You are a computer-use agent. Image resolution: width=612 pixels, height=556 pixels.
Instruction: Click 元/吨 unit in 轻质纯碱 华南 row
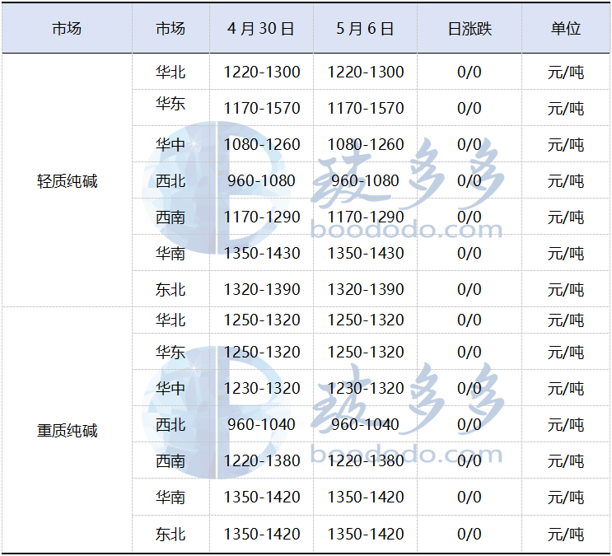(x=566, y=255)
